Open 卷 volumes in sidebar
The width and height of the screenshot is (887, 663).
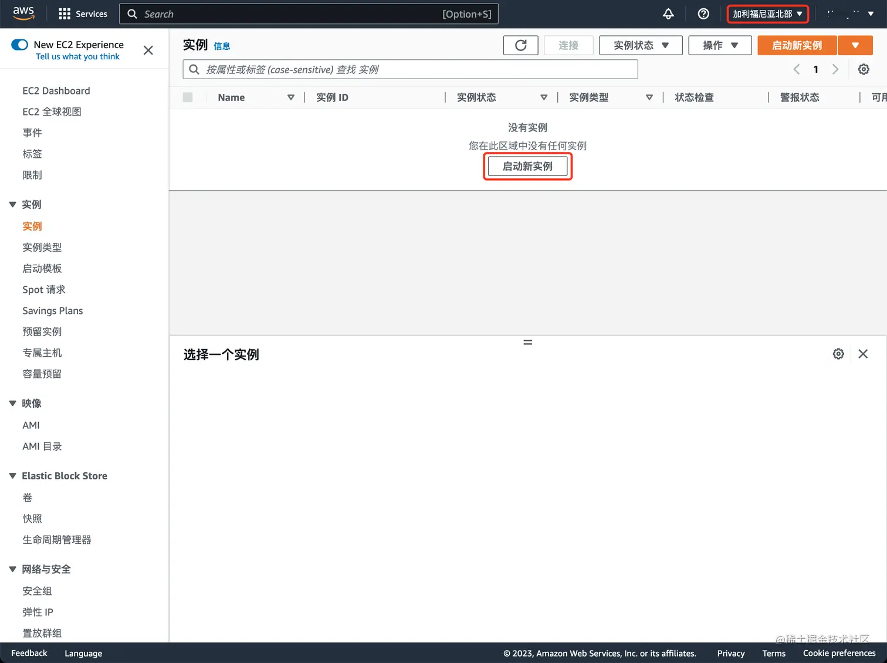[28, 498]
